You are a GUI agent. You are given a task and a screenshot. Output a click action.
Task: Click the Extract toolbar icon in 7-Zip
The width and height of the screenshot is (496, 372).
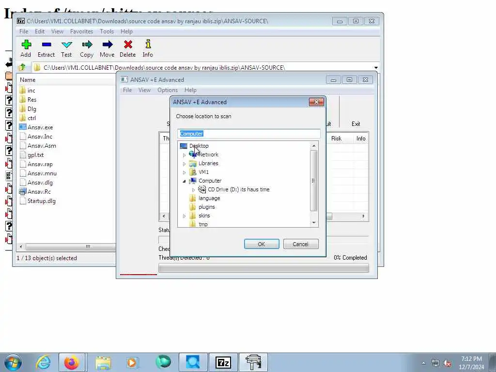point(46,44)
